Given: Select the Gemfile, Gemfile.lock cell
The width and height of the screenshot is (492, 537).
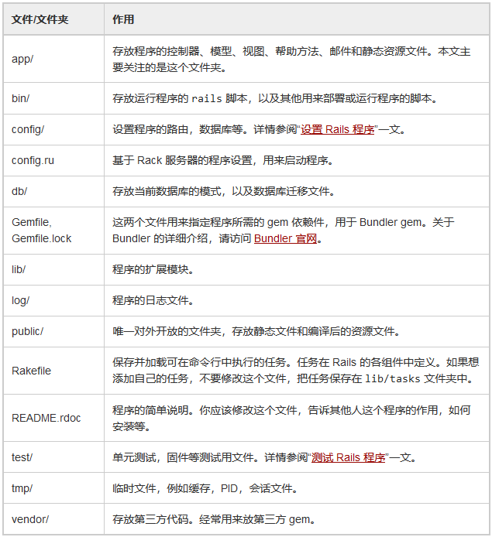Looking at the screenshot, I should pos(53,231).
